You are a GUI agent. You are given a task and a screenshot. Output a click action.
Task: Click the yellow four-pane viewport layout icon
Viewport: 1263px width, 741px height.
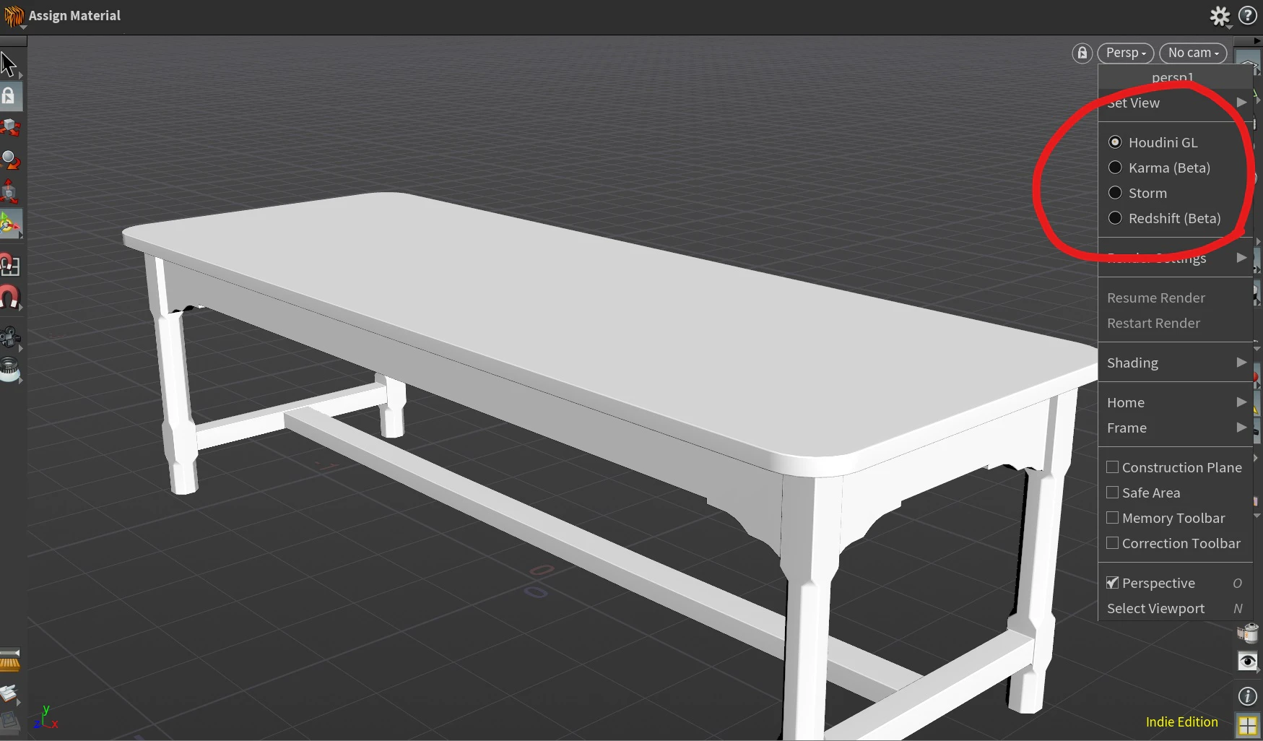1248,724
